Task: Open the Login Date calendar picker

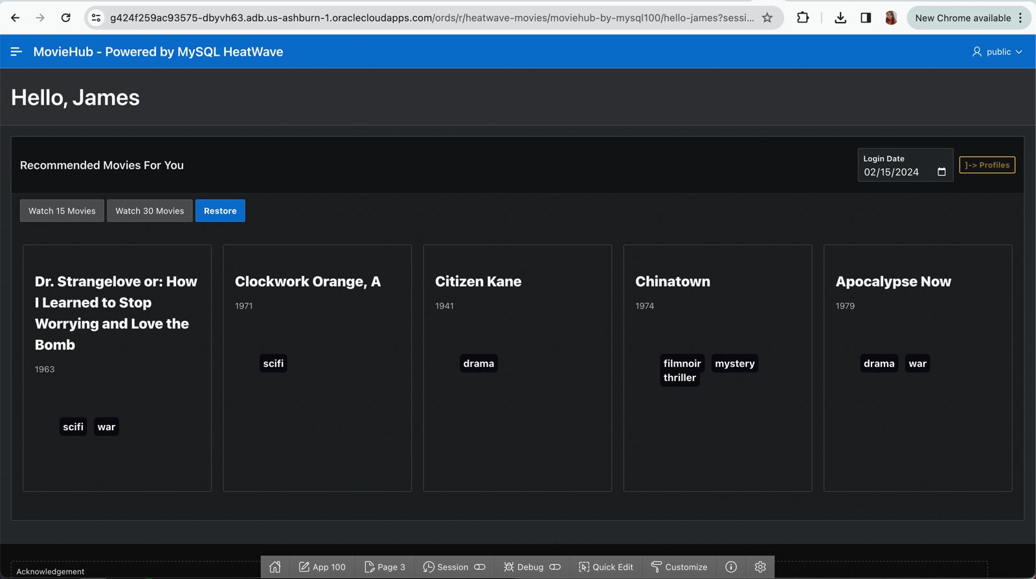Action: click(941, 172)
